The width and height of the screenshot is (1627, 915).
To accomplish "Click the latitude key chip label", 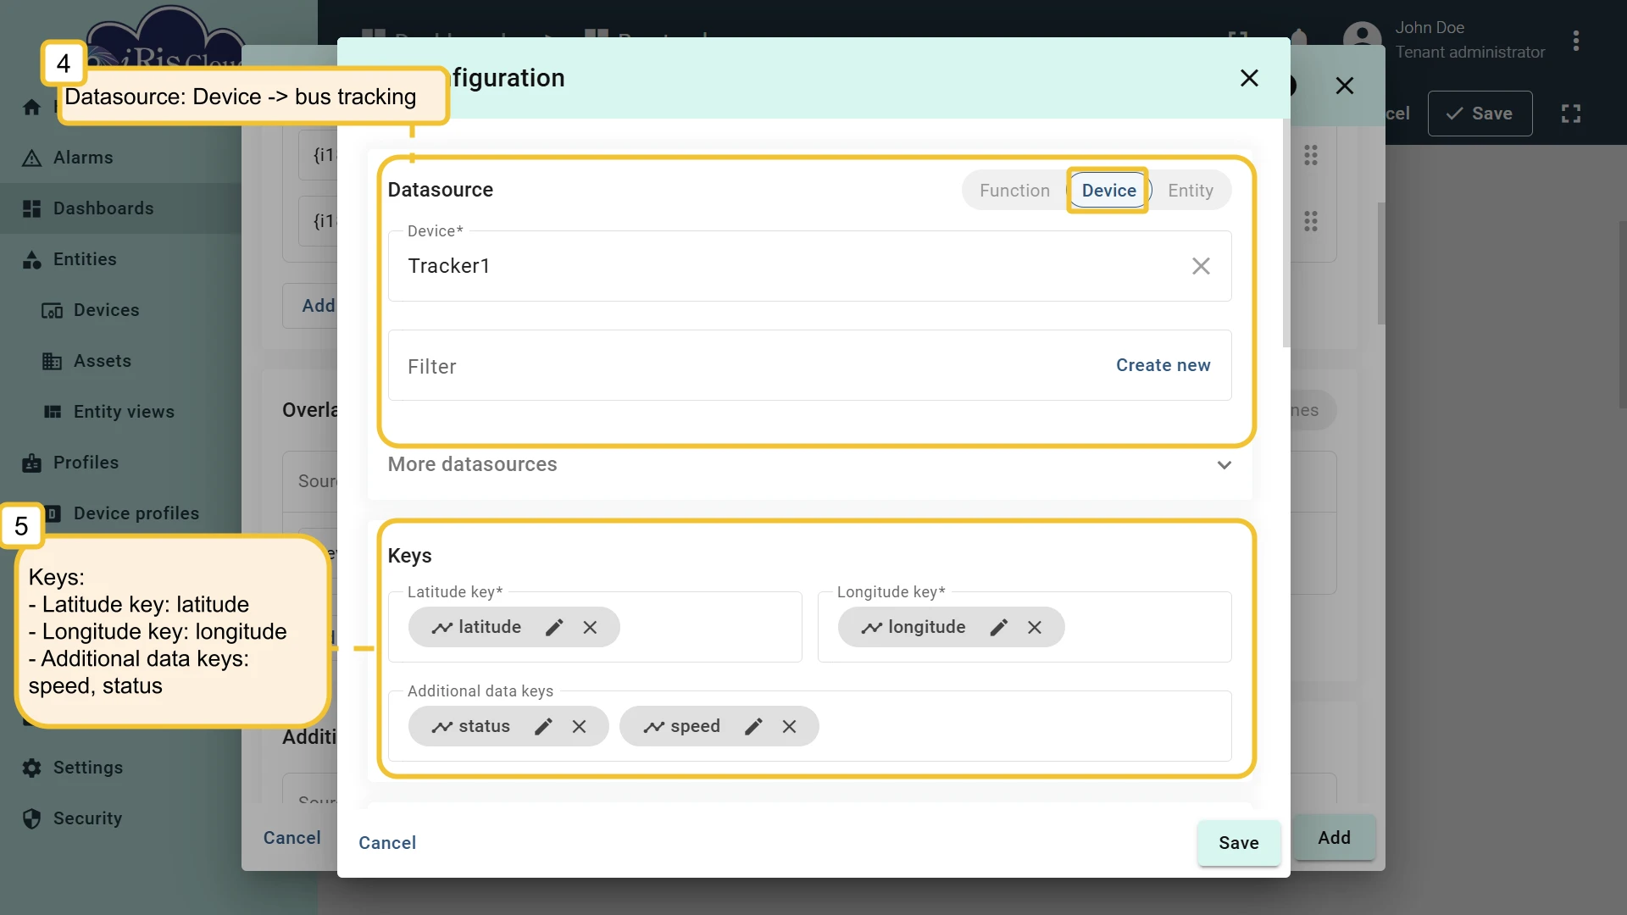I will [489, 627].
